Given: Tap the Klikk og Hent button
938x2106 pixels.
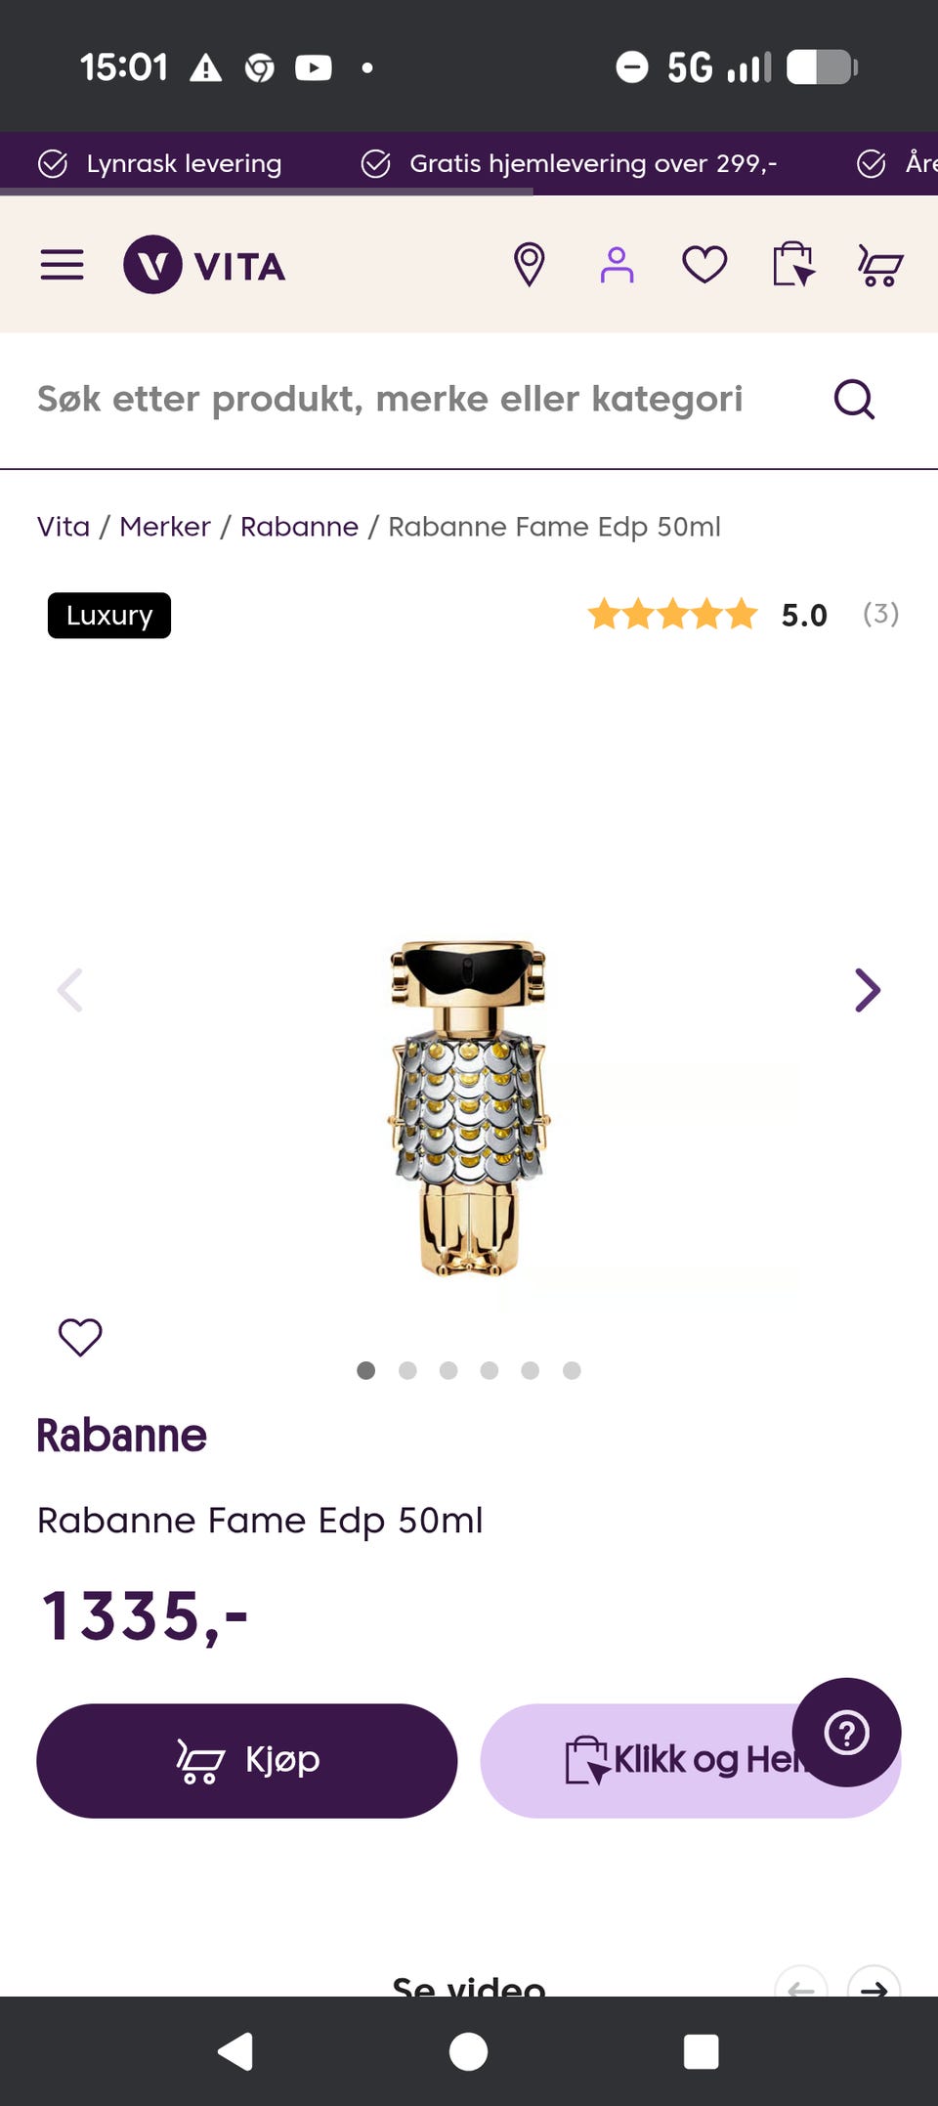Looking at the screenshot, I should click(690, 1761).
